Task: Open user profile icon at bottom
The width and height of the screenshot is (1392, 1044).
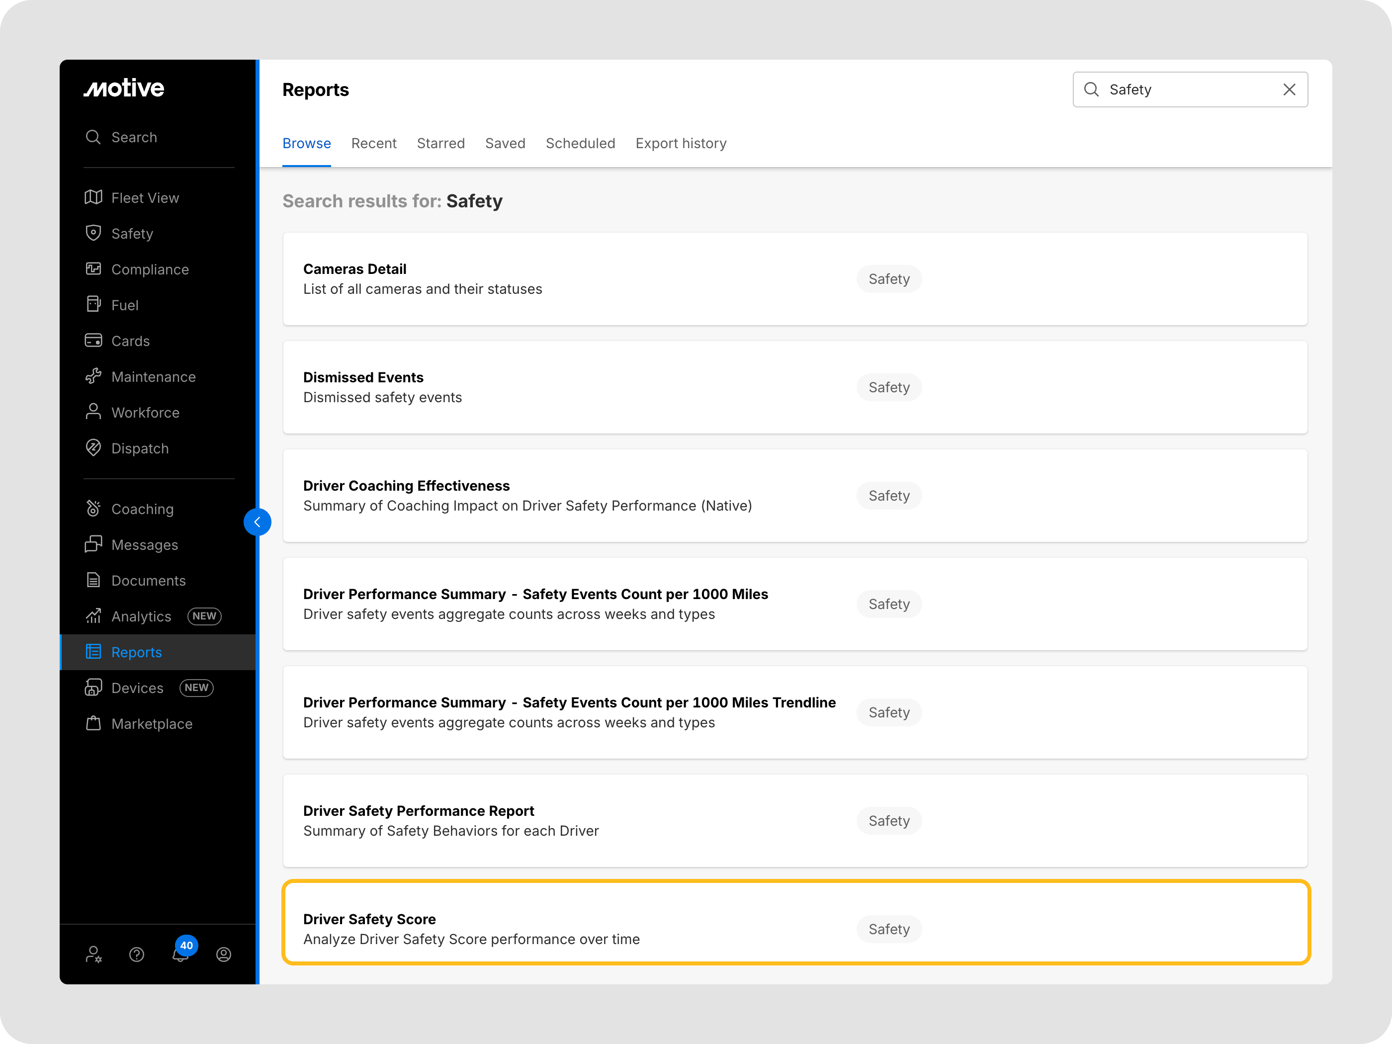Action: [x=223, y=955]
